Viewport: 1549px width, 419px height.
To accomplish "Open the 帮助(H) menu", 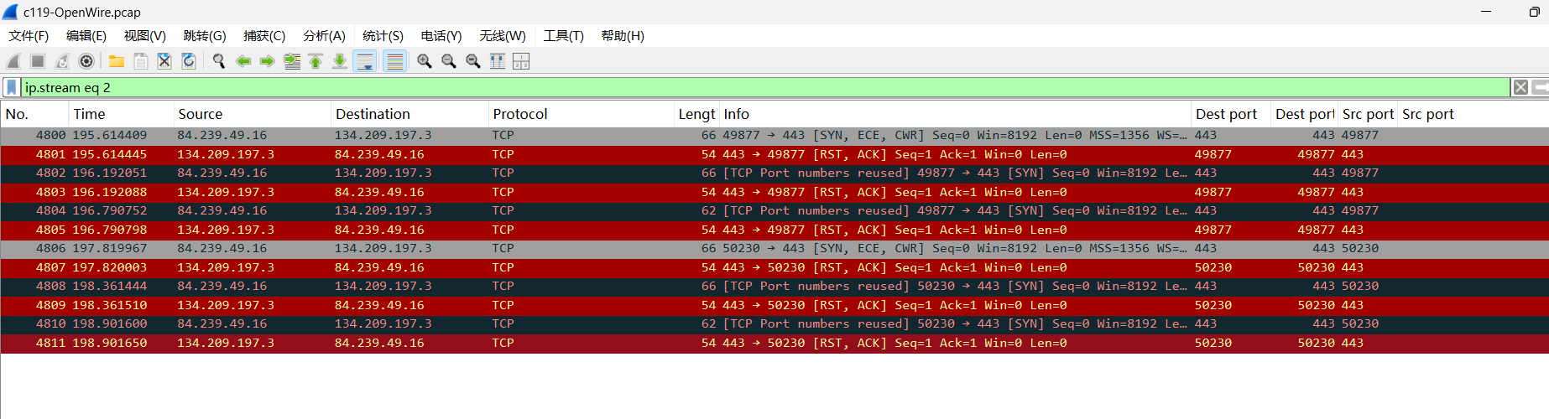I will coord(623,36).
